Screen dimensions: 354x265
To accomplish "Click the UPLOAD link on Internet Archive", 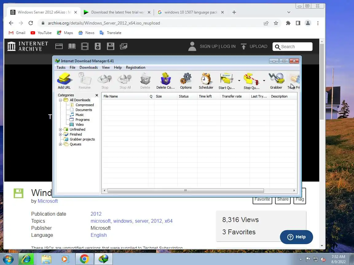I will (254, 46).
